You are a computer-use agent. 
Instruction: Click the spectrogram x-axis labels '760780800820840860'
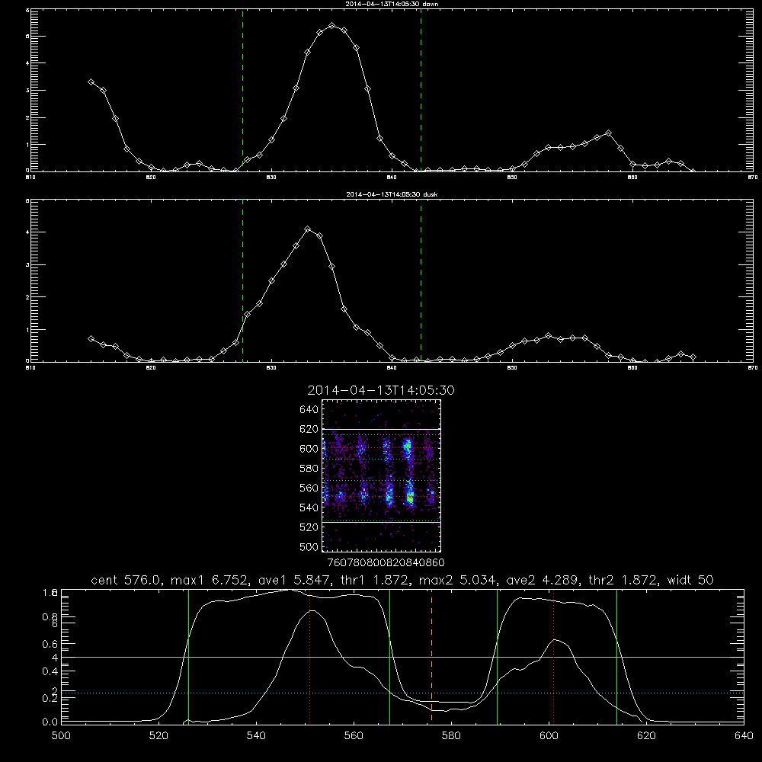click(386, 563)
